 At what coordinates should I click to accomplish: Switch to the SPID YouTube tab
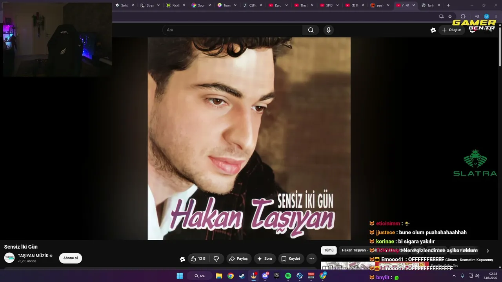(329, 5)
